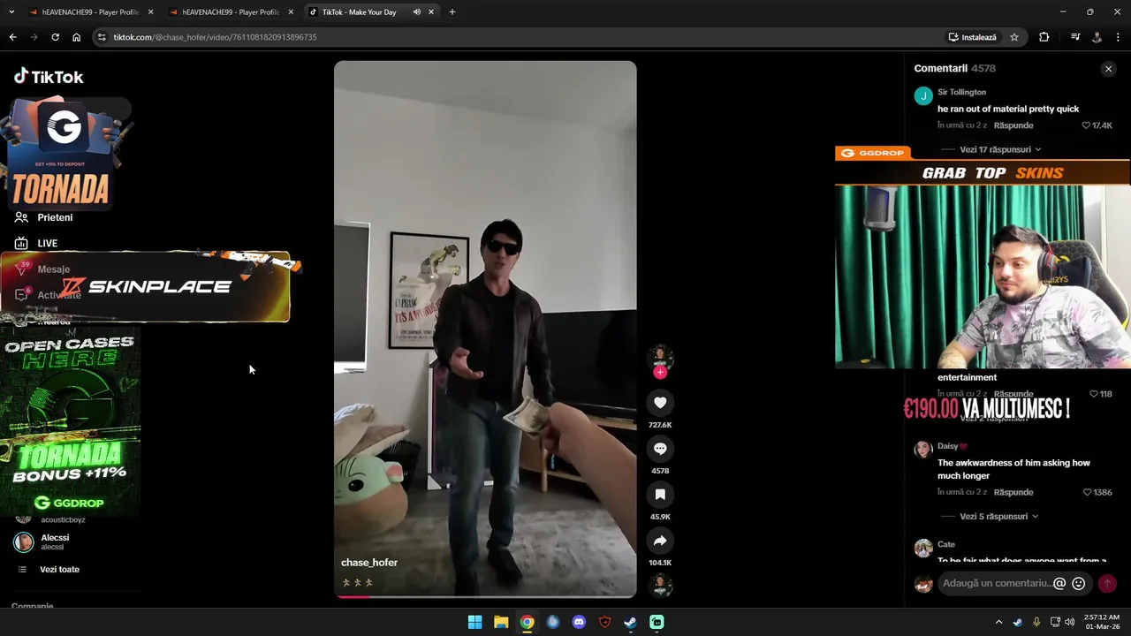Like the chase_hofer video with heart icon
The image size is (1131, 636).
tap(660, 403)
